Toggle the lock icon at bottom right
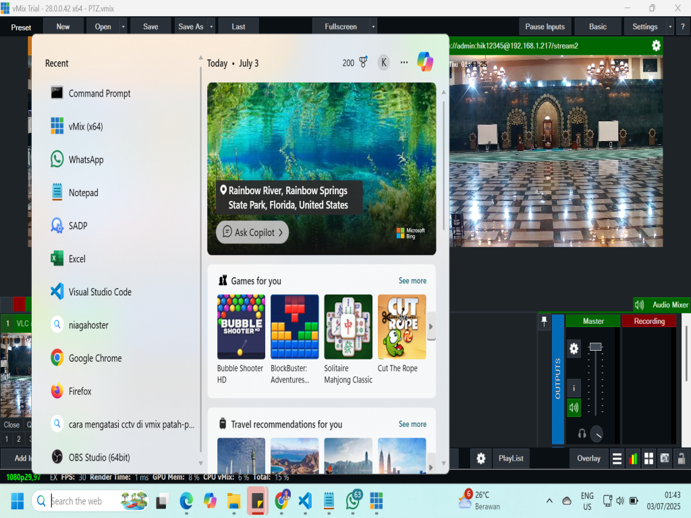691x518 pixels. pyautogui.click(x=681, y=459)
